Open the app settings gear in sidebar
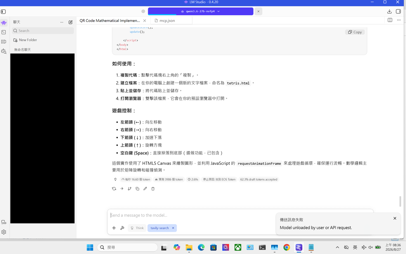Screen dimensions: 406x254 [x=4, y=232]
